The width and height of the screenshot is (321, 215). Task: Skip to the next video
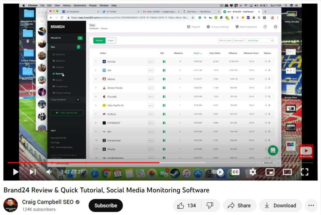pos(33,172)
